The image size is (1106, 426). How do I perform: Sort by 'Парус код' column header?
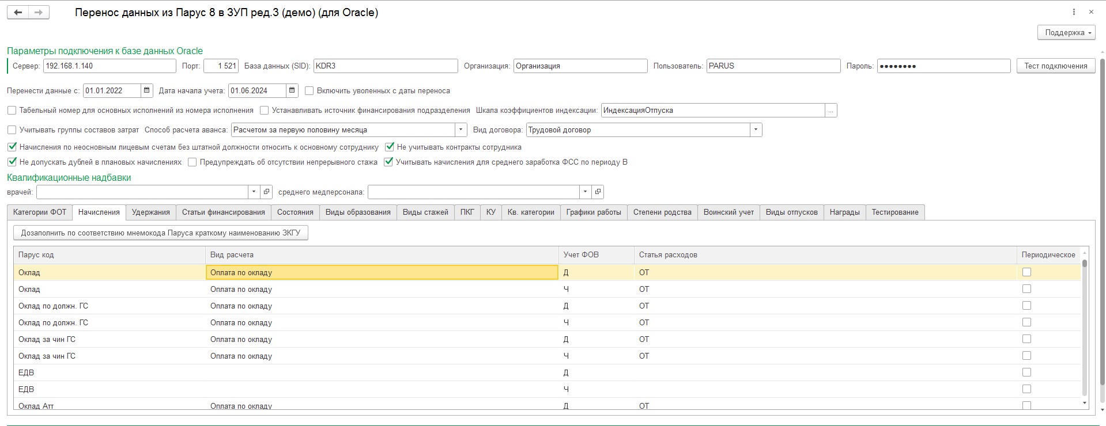click(x=110, y=255)
